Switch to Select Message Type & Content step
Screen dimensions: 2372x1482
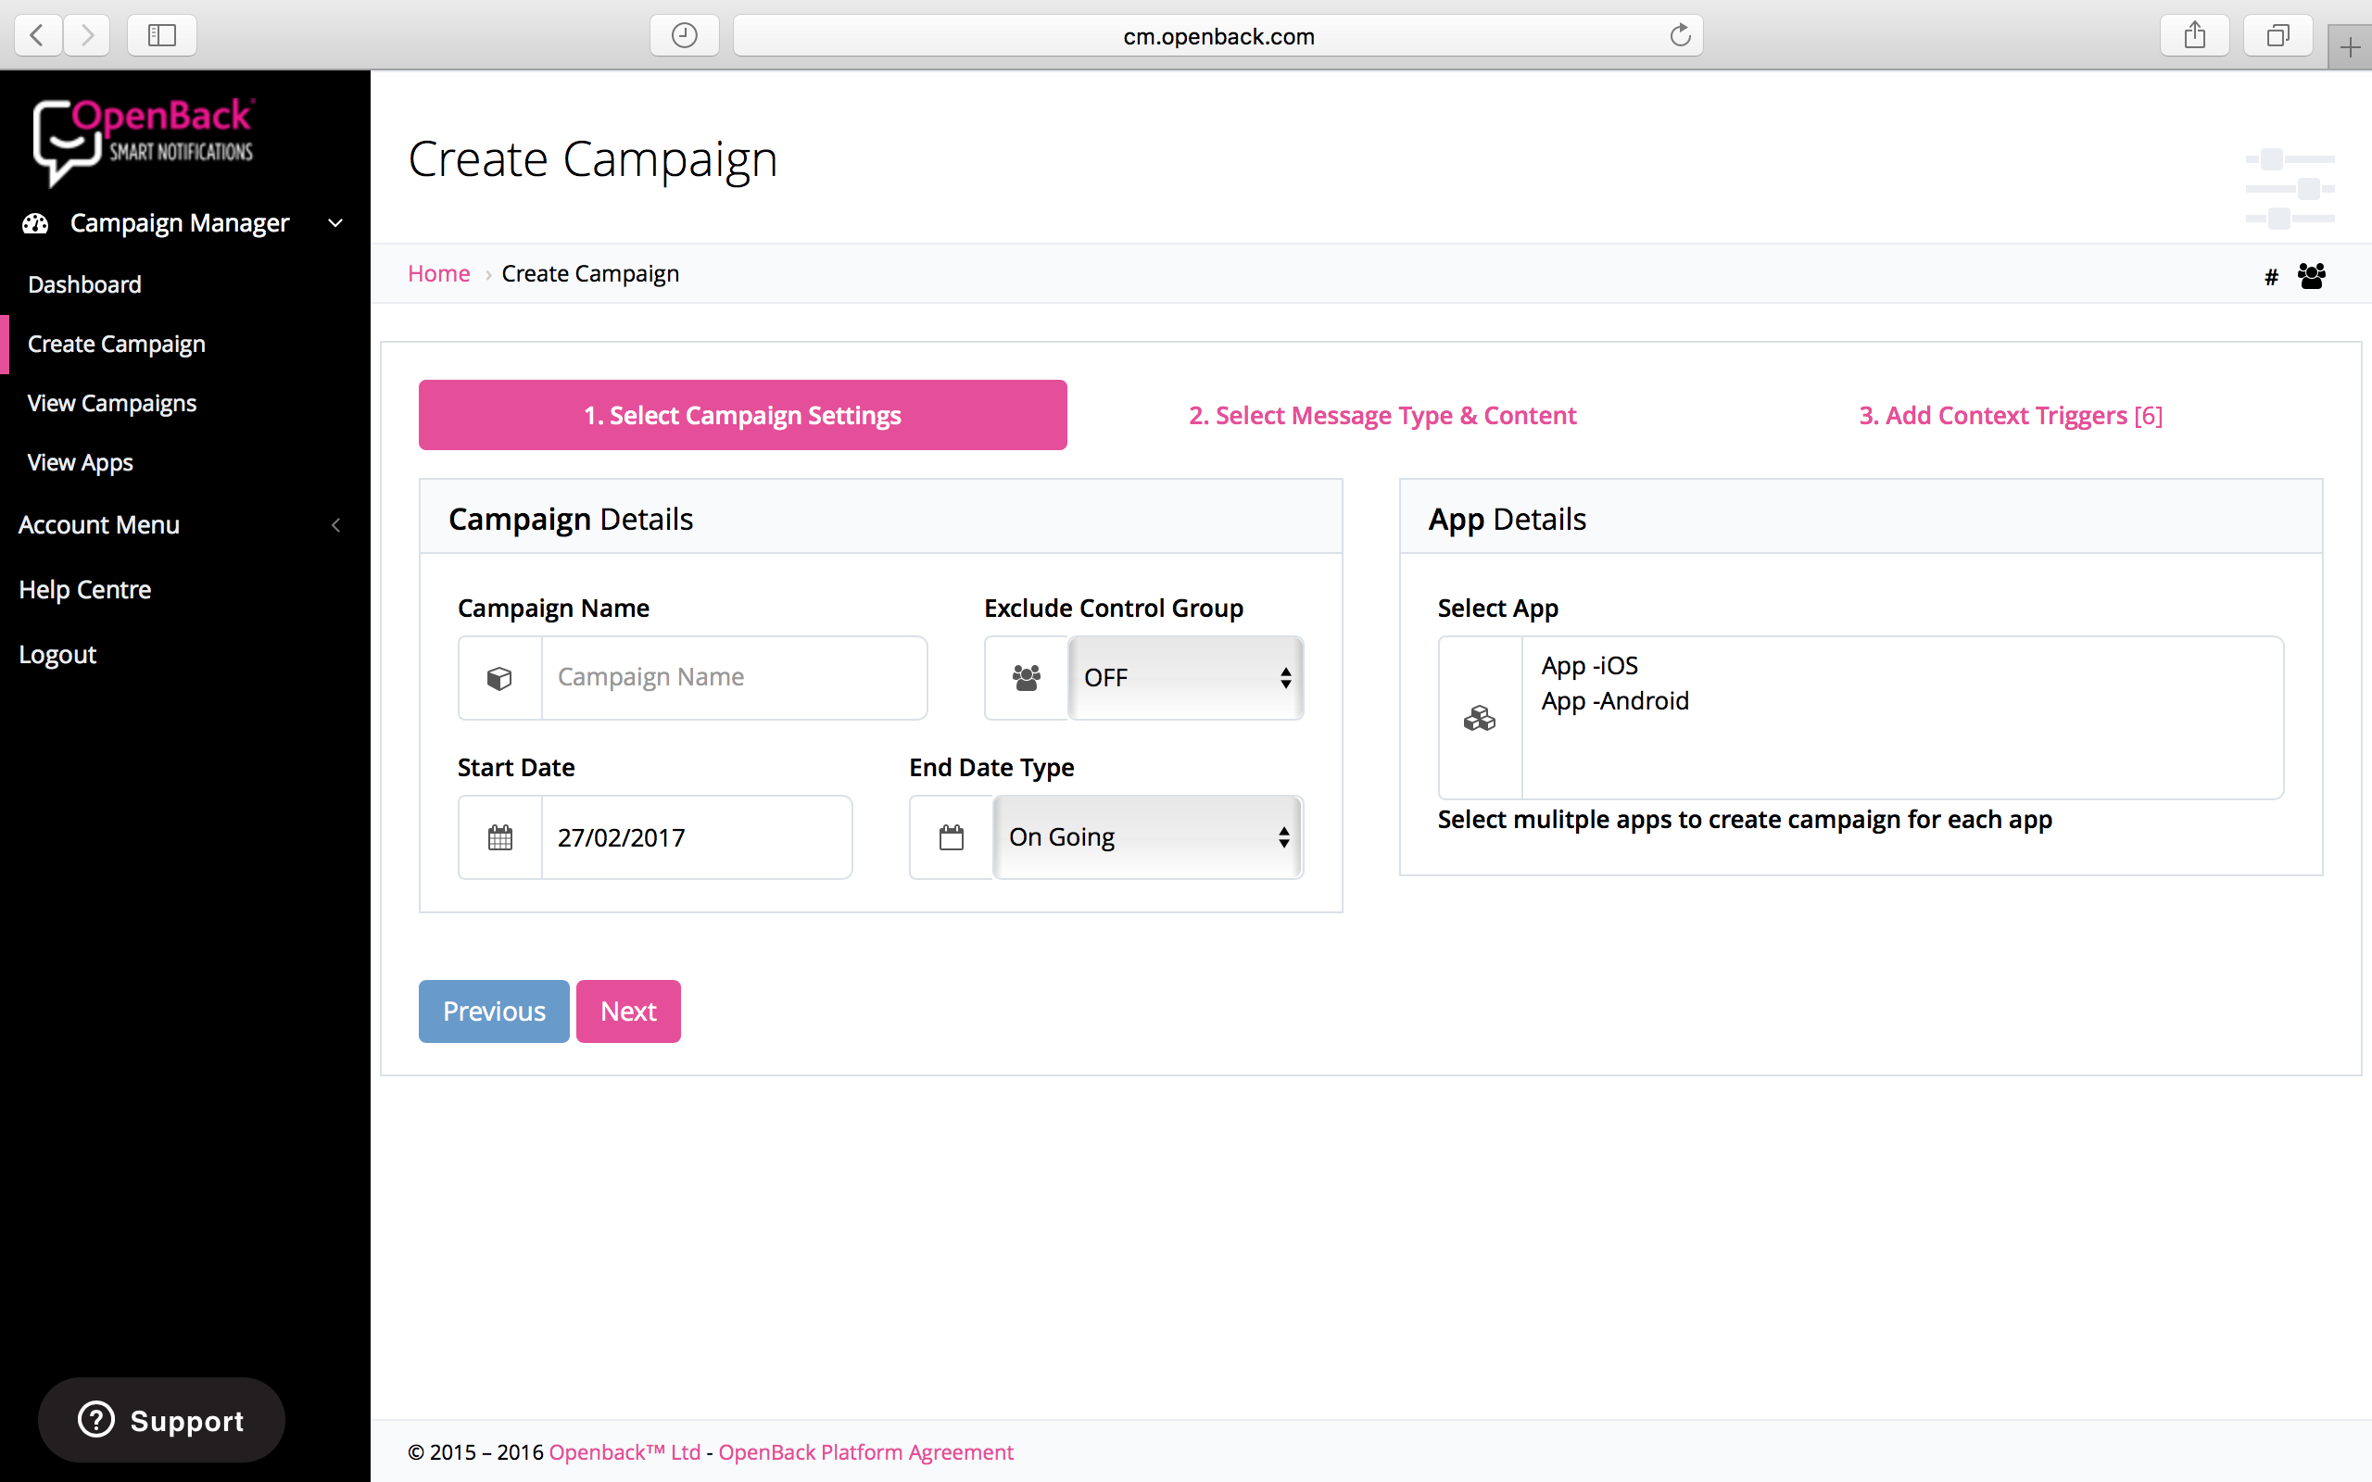point(1382,416)
